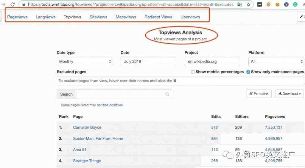Click the Topviews Analysis heading
305x168 pixels.
180,32
